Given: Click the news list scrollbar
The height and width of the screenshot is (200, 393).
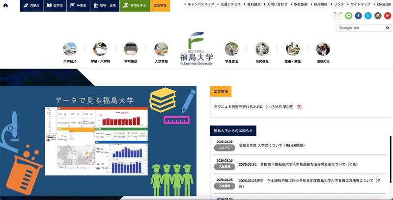Looking at the screenshot, I should (391, 160).
